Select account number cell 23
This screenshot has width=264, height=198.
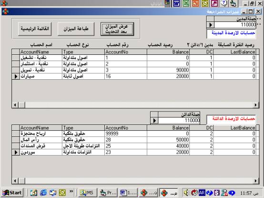126,152
